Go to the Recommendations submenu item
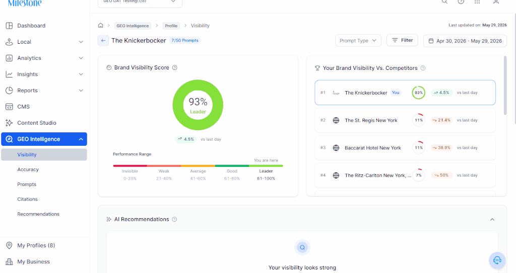Screen dimensions: 516x273 (x=38, y=214)
